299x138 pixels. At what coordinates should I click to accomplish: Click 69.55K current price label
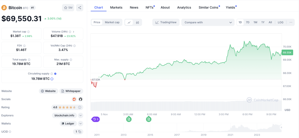[287, 53]
